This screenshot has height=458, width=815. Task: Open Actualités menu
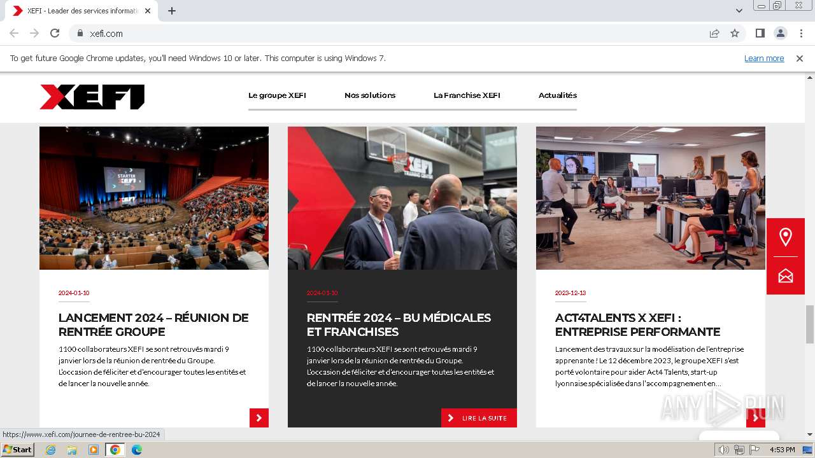(x=558, y=95)
